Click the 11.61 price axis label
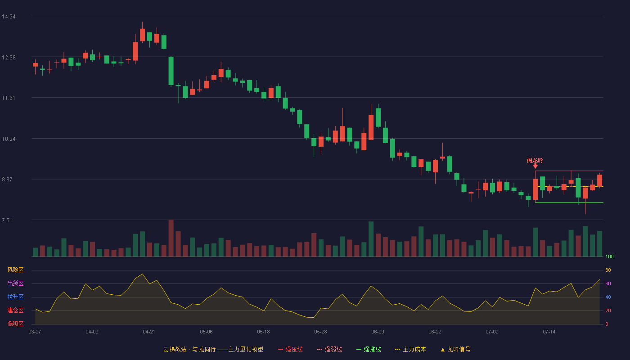 9,98
